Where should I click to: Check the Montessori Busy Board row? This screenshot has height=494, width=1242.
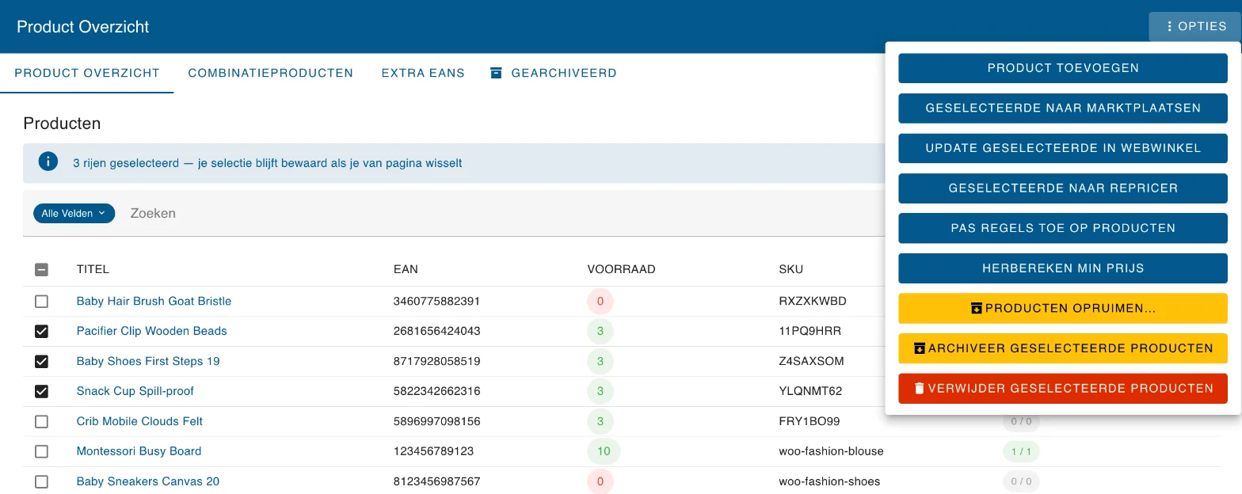(42, 451)
